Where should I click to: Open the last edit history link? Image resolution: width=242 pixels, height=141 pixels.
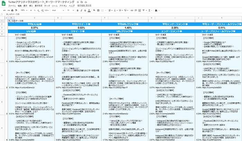click(x=84, y=6)
